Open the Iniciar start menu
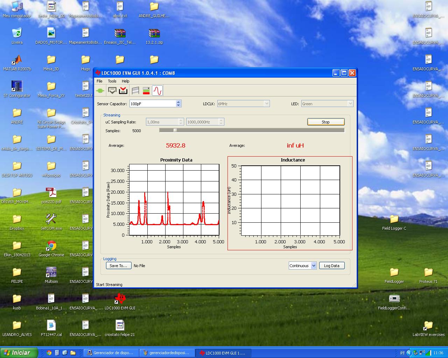448x358 pixels. [19, 353]
